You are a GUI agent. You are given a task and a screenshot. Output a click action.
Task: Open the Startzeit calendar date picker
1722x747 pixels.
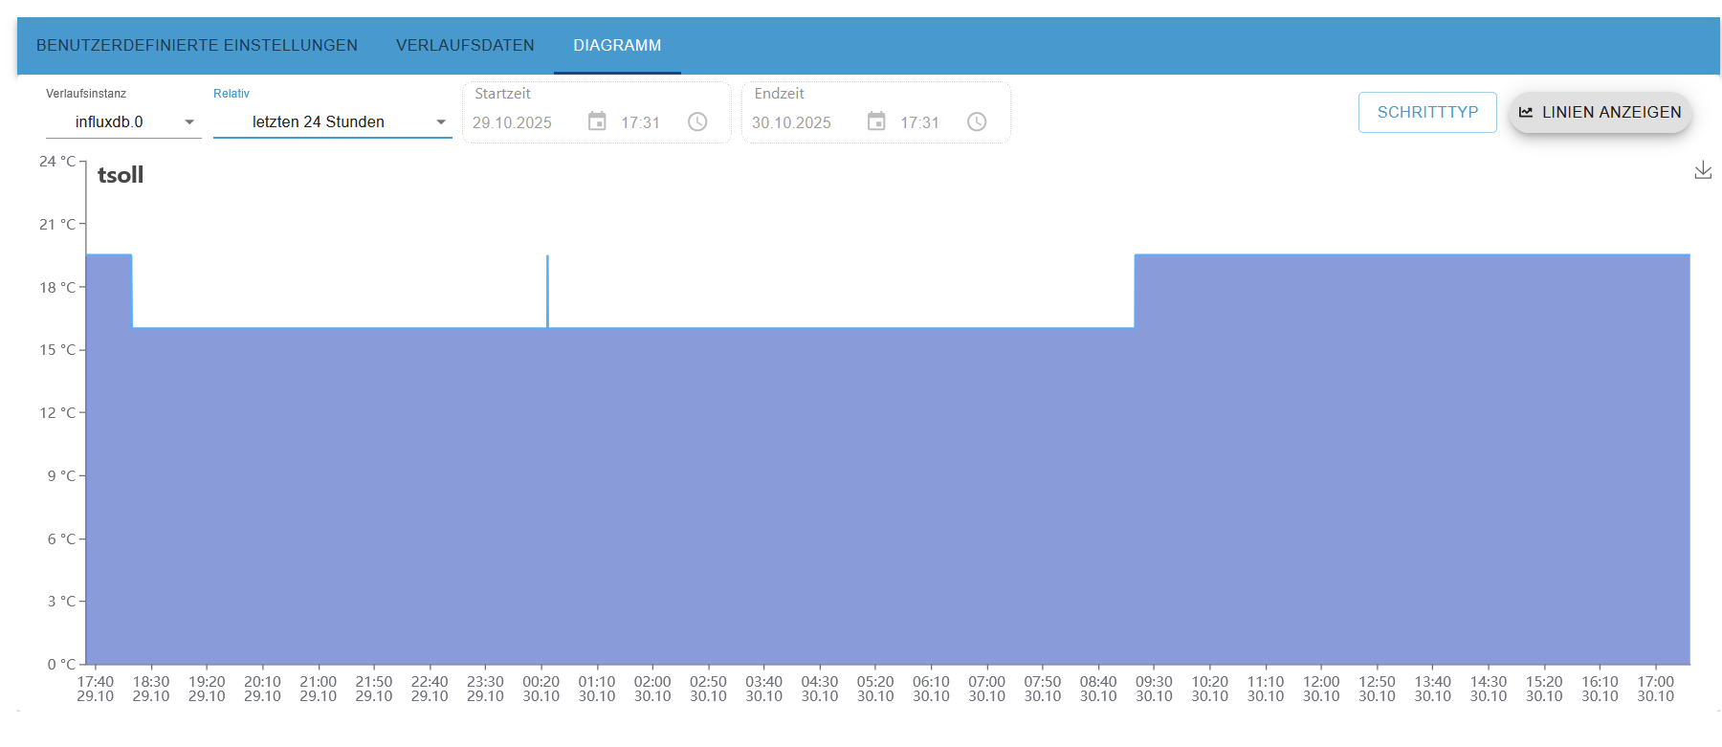pyautogui.click(x=597, y=121)
